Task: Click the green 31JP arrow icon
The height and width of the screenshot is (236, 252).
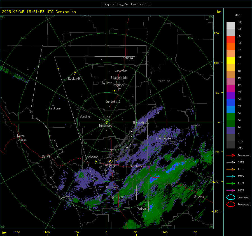Action: pyautogui.click(x=231, y=183)
